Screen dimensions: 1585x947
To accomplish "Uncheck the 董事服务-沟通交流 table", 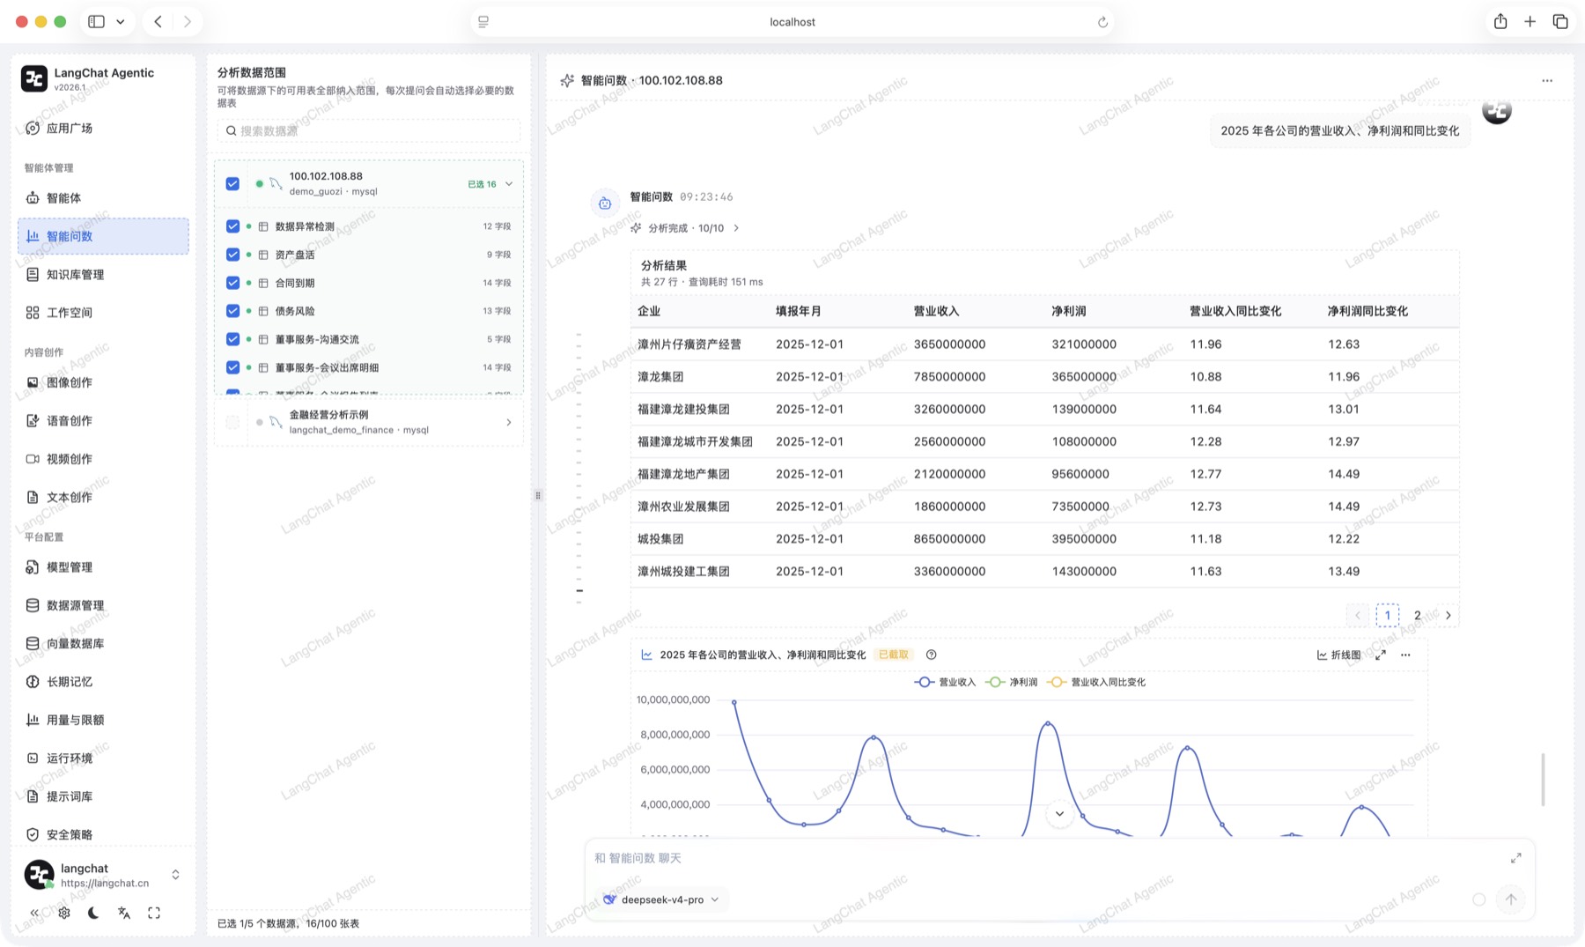I will pos(232,339).
